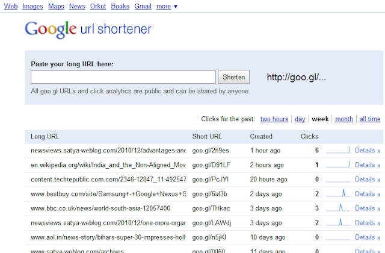The width and height of the screenshot is (385, 253).
Task: Click the www.bbc.co.uk world-south-asia long URL
Action: point(100,208)
